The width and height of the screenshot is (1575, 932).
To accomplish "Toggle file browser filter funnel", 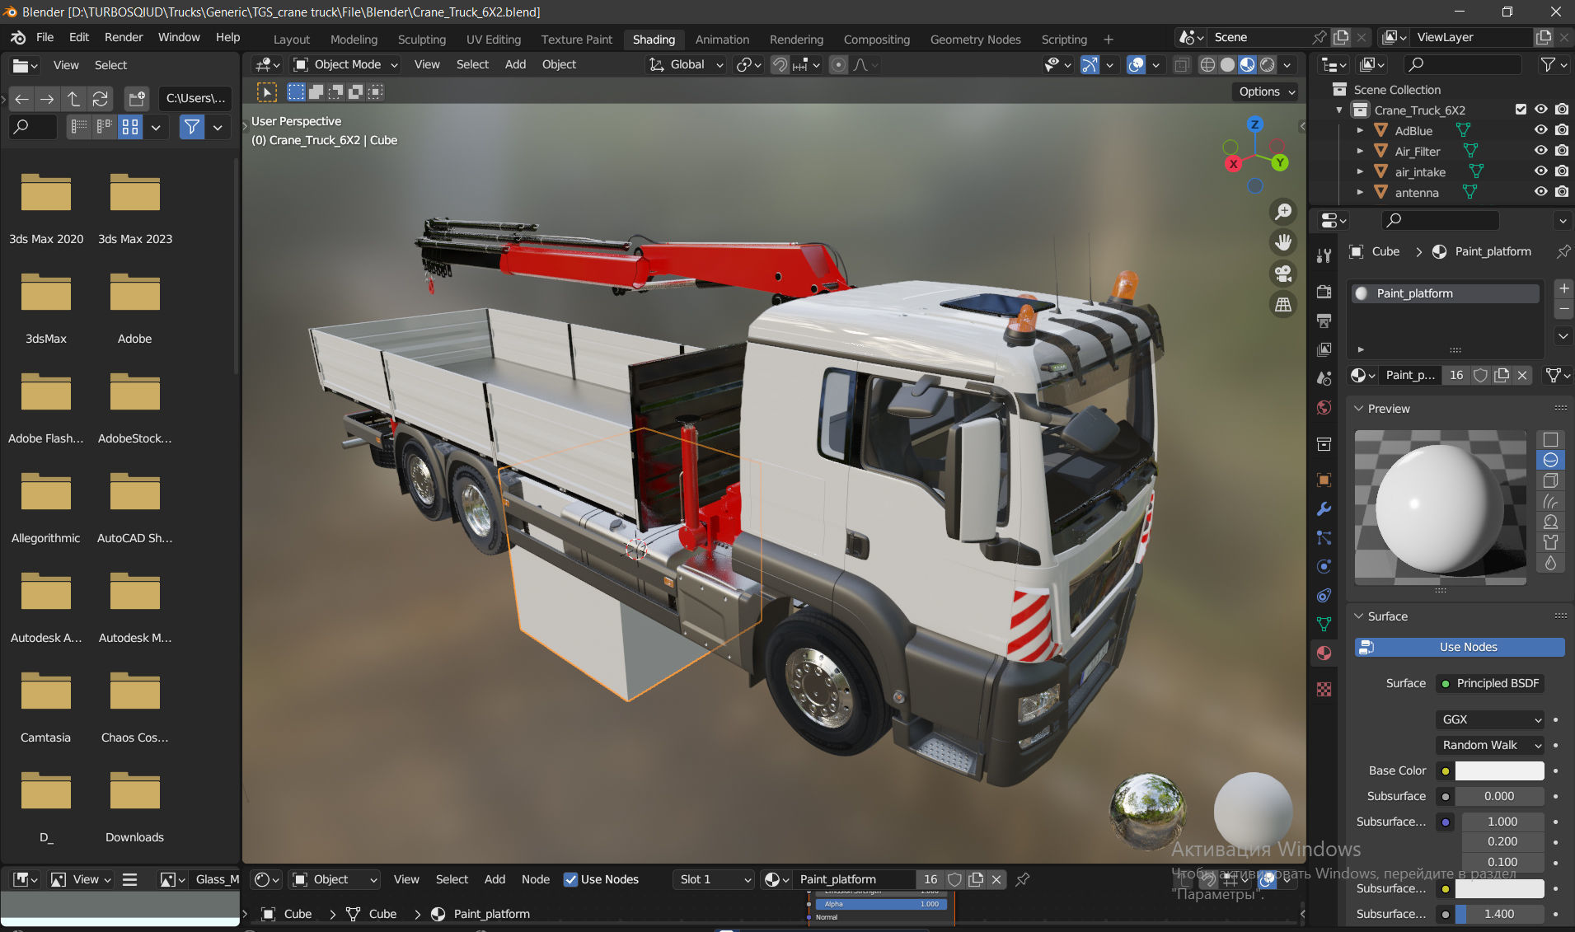I will point(192,127).
